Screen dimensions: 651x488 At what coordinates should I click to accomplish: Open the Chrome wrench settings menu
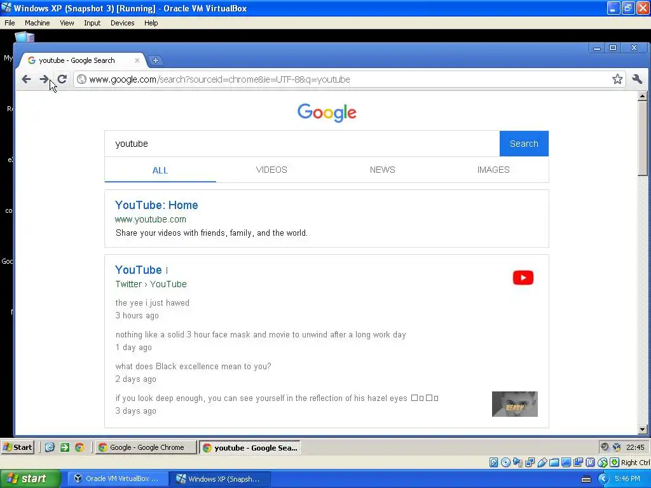pyautogui.click(x=637, y=79)
